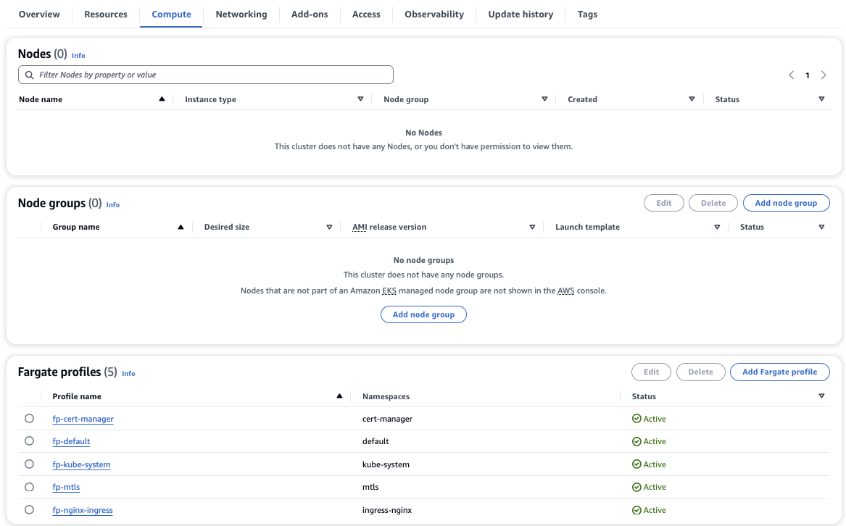Click Add Fargate profile button
Screen dimensions: 846x526
(779, 372)
